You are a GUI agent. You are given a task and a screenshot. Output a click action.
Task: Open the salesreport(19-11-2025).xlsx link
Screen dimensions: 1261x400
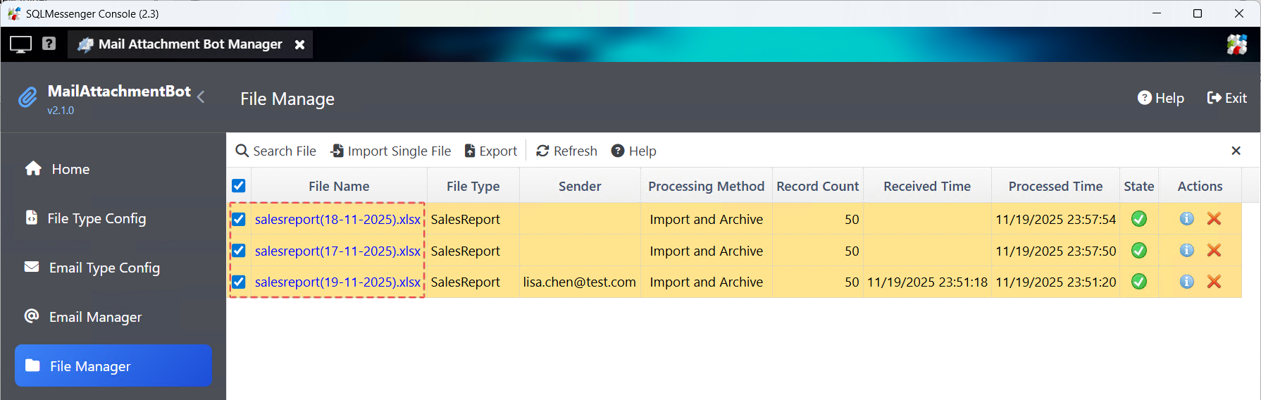point(338,282)
